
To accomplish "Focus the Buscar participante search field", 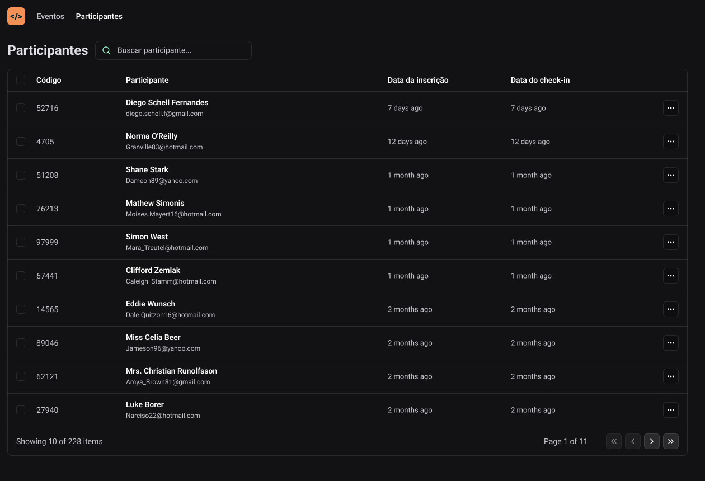I will (173, 50).
